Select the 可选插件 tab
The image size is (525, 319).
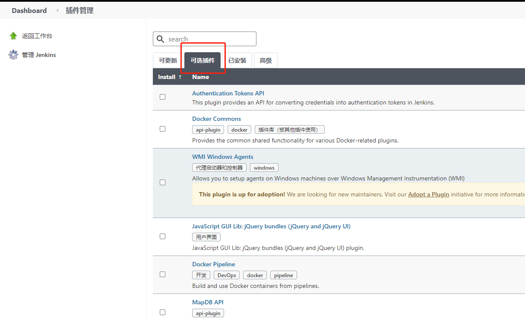(202, 60)
